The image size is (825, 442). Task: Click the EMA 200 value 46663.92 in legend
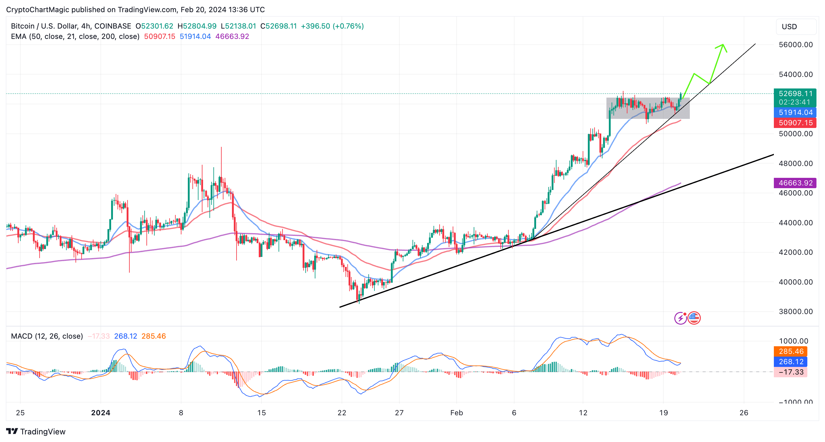pyautogui.click(x=232, y=36)
